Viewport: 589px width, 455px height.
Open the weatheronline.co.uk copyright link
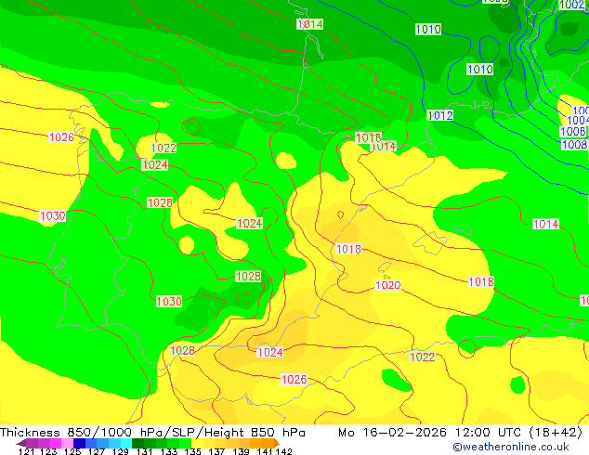pos(511,447)
